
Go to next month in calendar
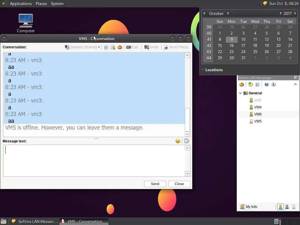[228, 13]
